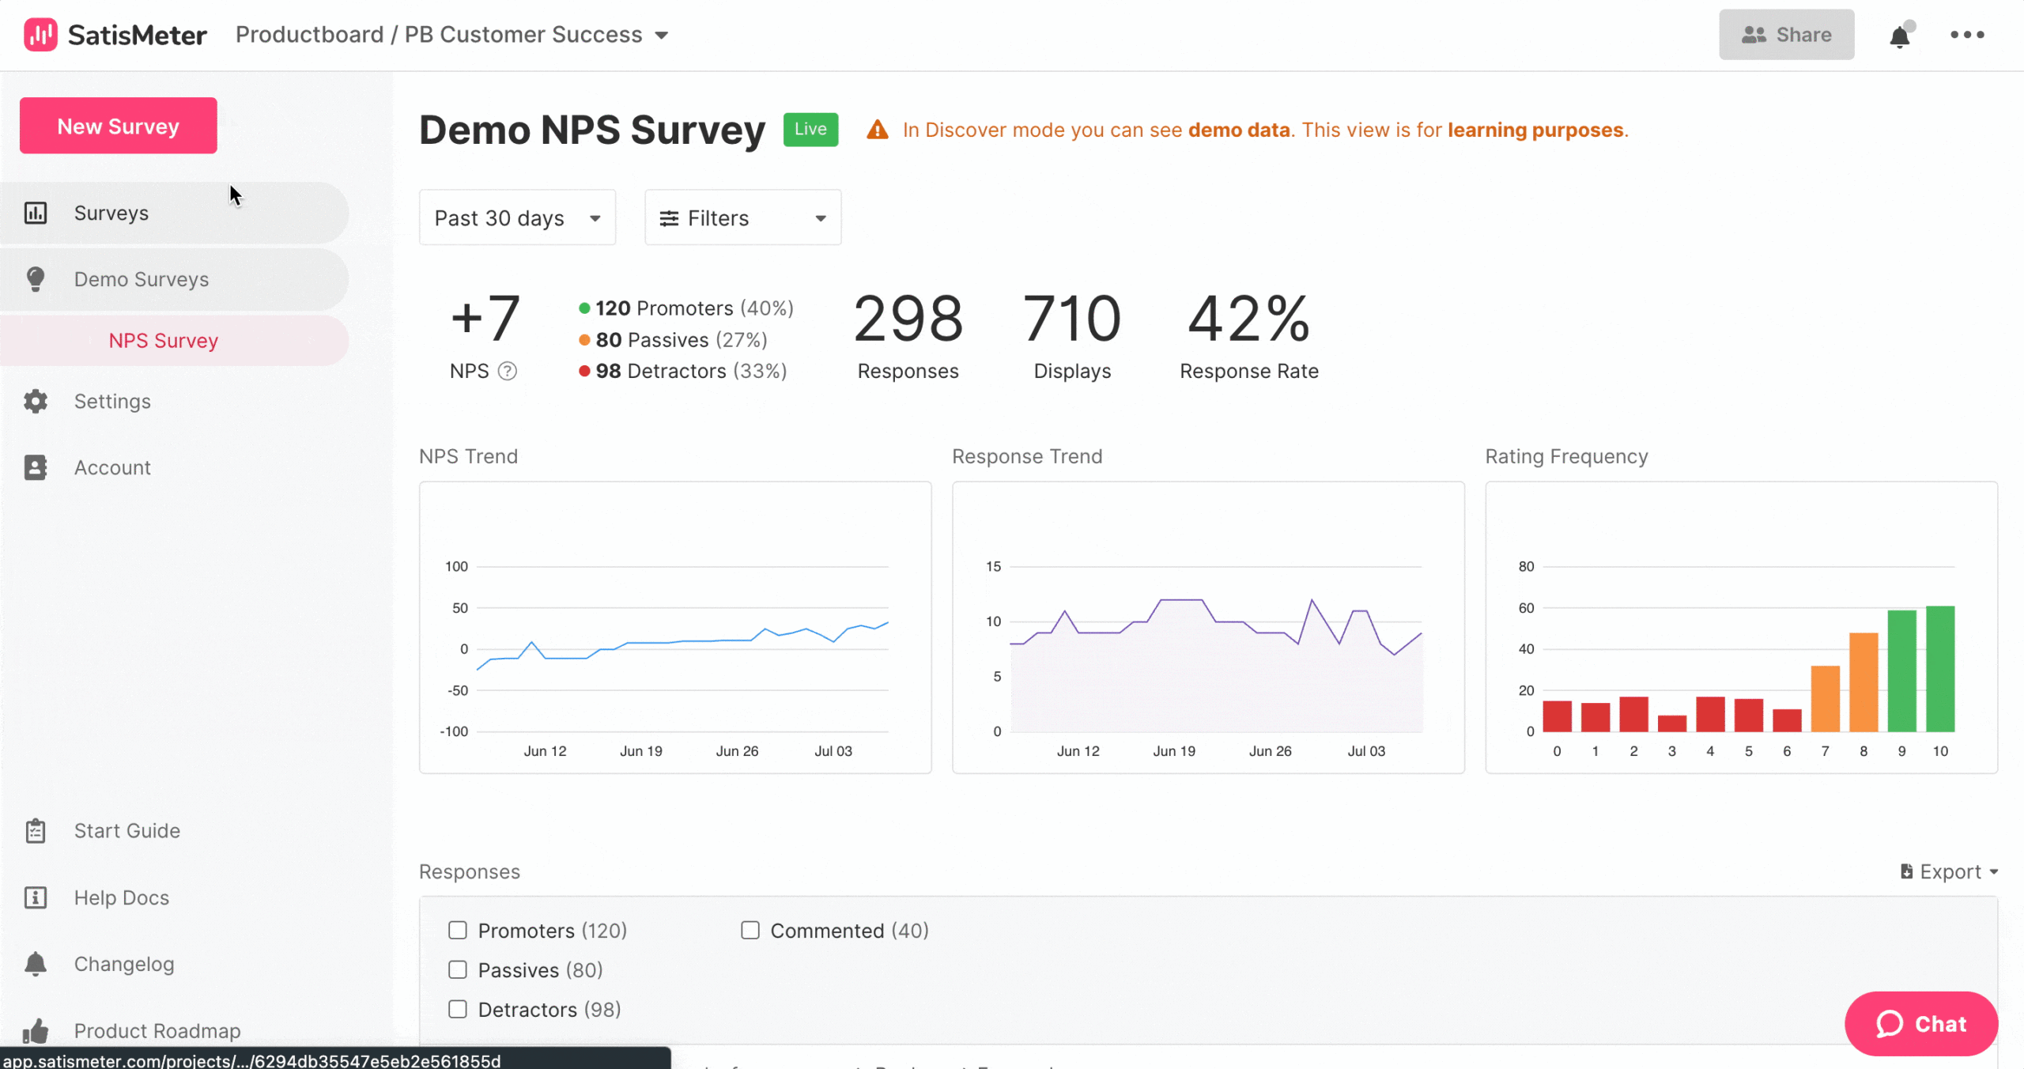Select the Detractors (98) checkbox

tap(458, 1009)
